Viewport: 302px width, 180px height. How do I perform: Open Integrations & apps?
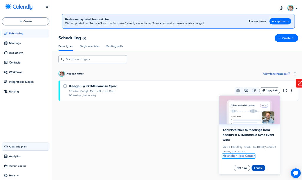pos(25,82)
